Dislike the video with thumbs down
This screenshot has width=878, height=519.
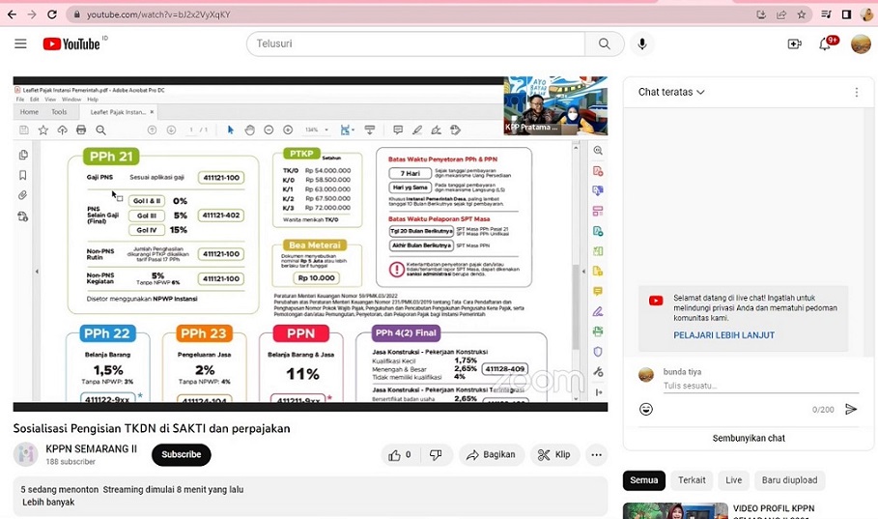click(x=436, y=454)
